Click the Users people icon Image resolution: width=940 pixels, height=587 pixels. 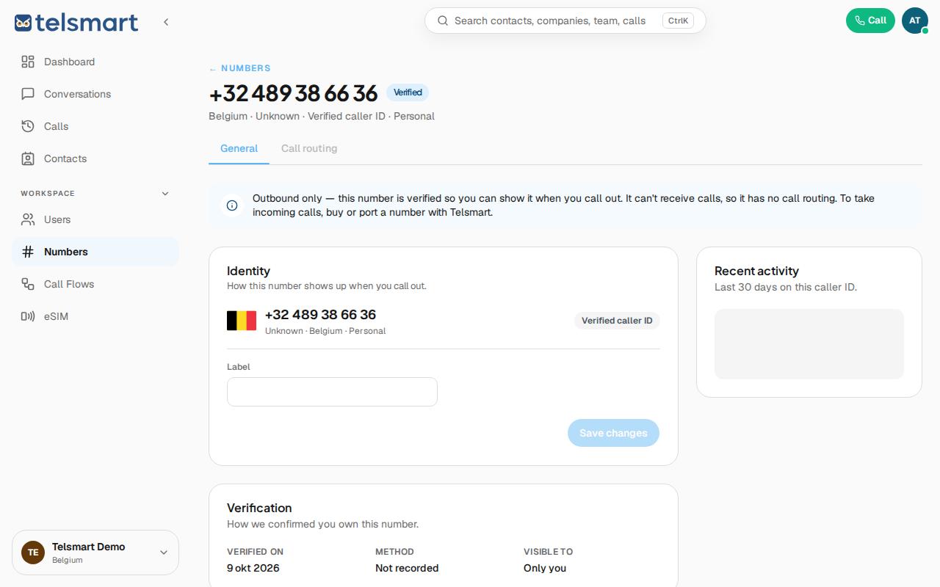coord(28,219)
